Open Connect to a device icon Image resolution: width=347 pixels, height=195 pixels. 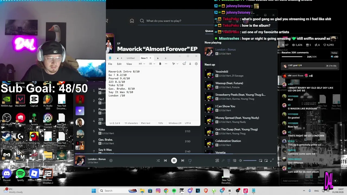pos(234,161)
